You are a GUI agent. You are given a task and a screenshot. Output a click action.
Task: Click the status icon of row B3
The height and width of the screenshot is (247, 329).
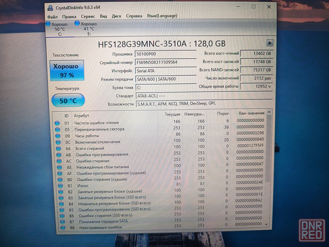tap(61, 198)
